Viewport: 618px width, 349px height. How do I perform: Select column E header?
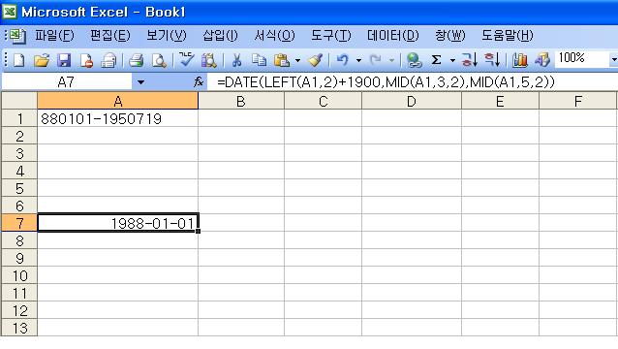tap(500, 102)
